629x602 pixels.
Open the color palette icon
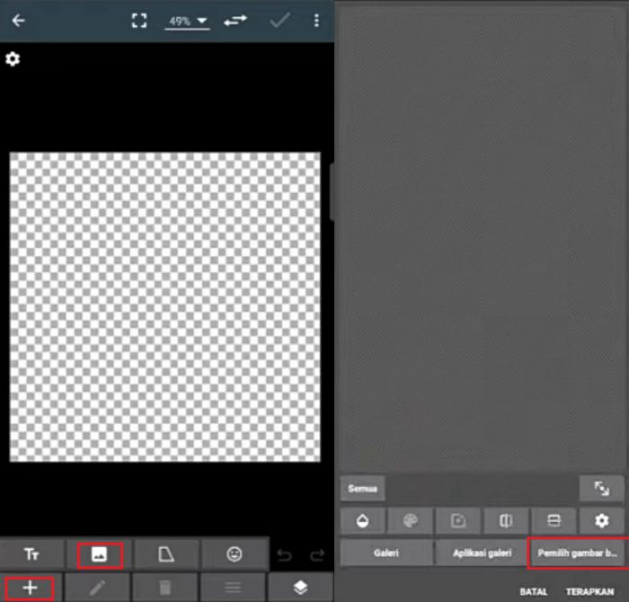[x=411, y=521]
